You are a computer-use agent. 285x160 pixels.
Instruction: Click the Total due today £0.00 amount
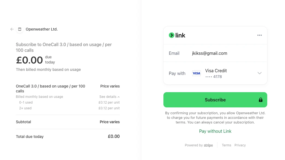[x=114, y=136]
